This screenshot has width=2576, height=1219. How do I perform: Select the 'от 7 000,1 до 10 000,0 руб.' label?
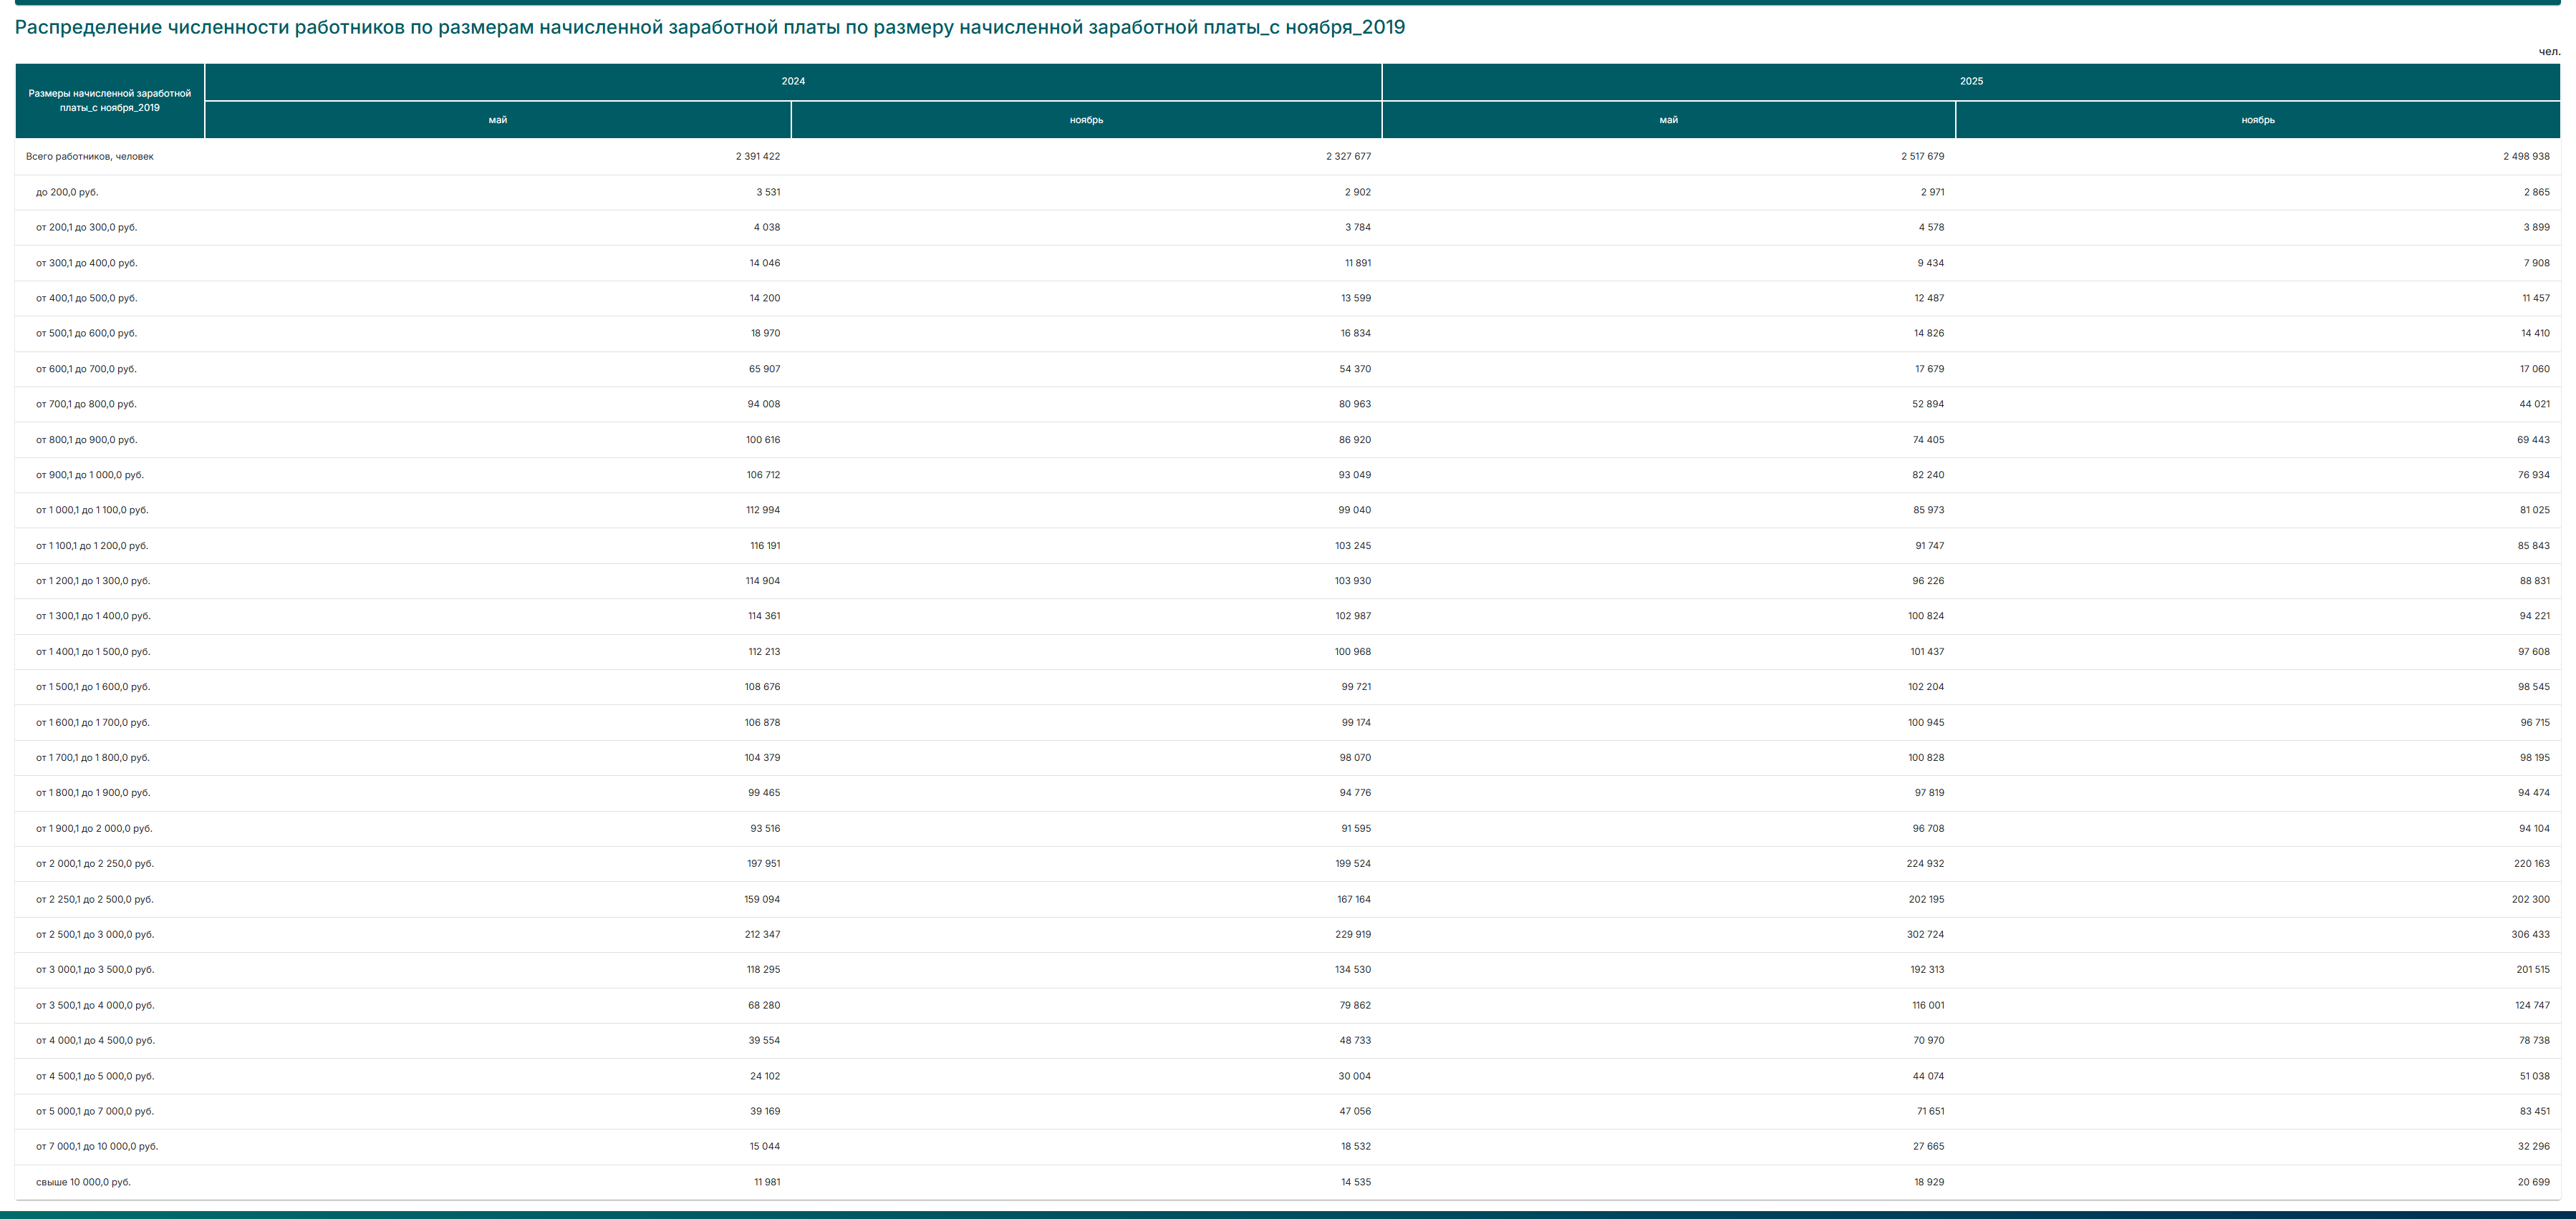coord(97,1146)
